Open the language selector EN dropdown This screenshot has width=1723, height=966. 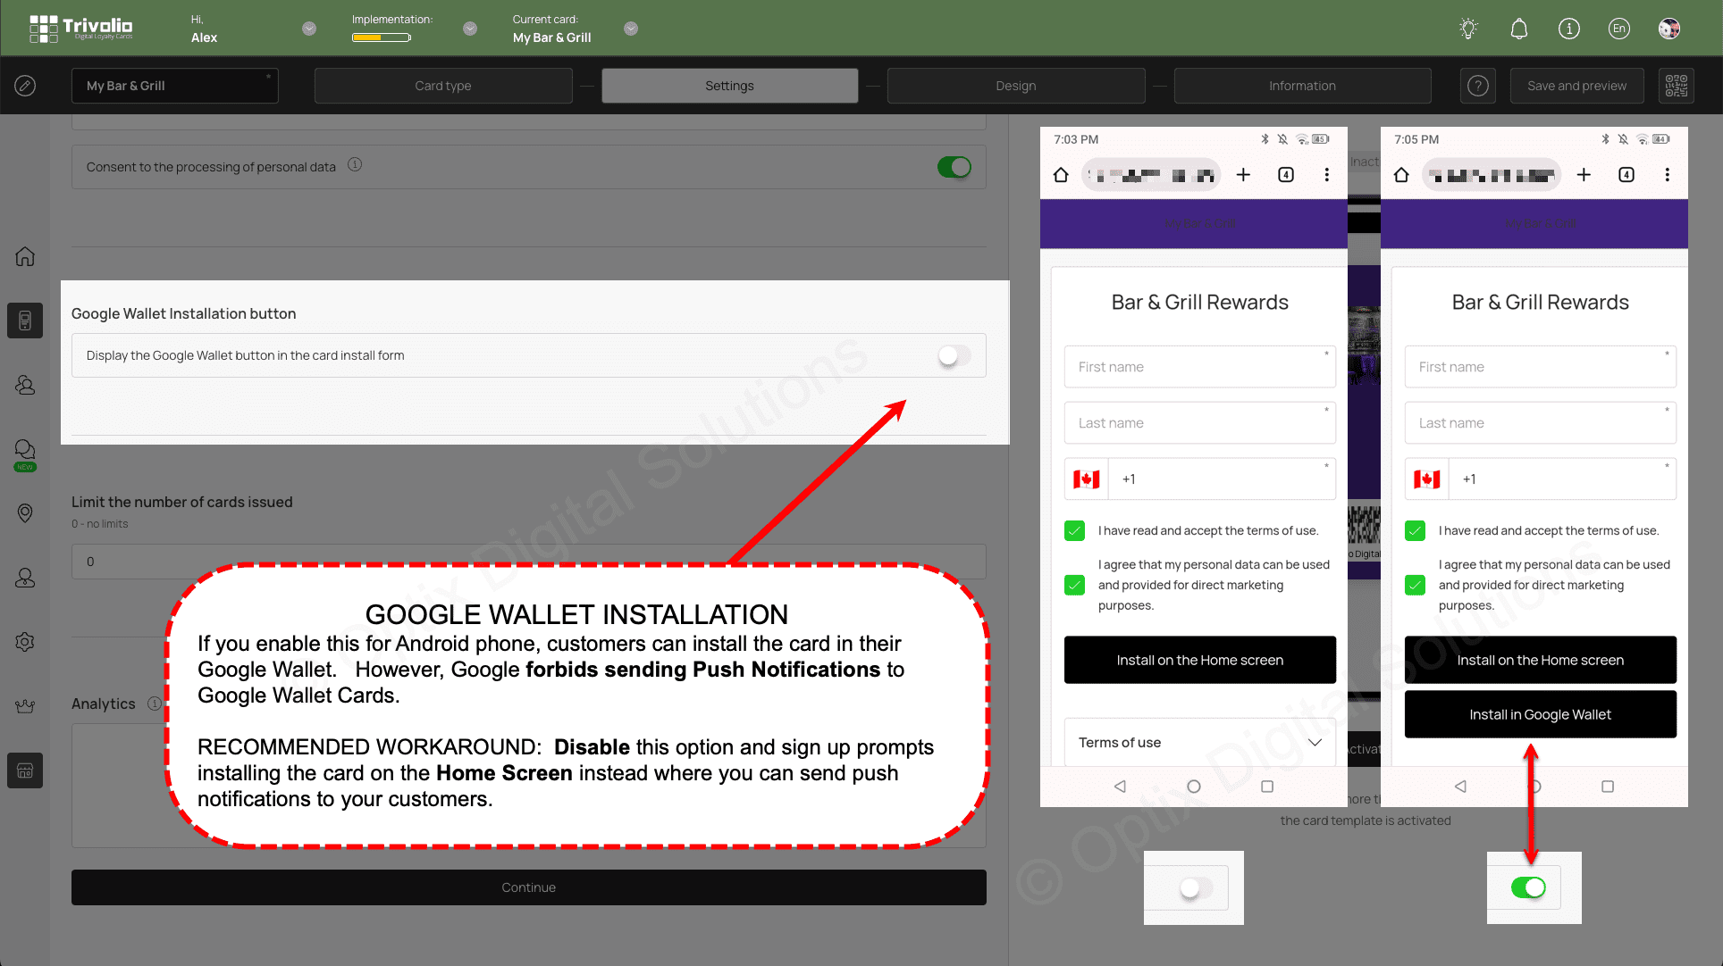click(x=1622, y=29)
